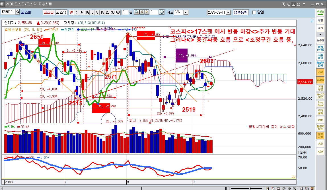Toggle the lower RSI button above ADX
Viewport: 327px width, 190px height.
point(320,144)
